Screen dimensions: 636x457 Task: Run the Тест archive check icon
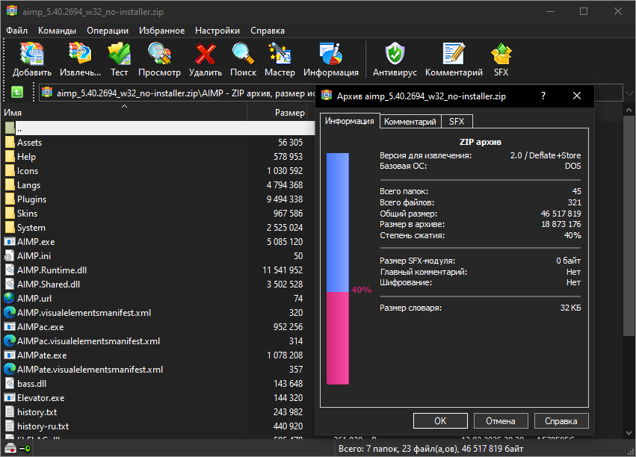[x=119, y=54]
